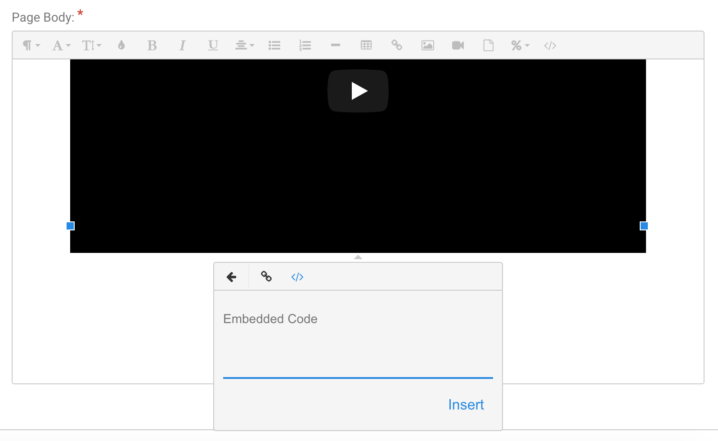Go back in the video popup

coord(231,277)
